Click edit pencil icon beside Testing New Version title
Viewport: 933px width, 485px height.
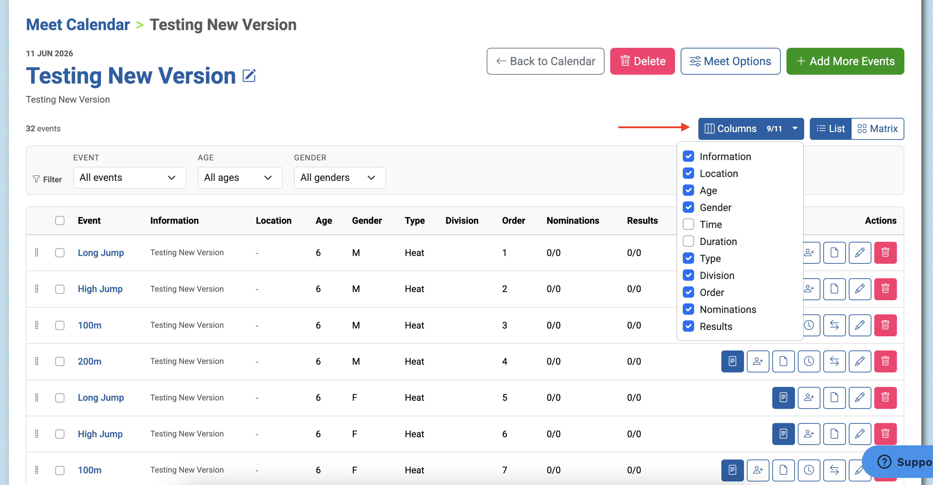[249, 76]
